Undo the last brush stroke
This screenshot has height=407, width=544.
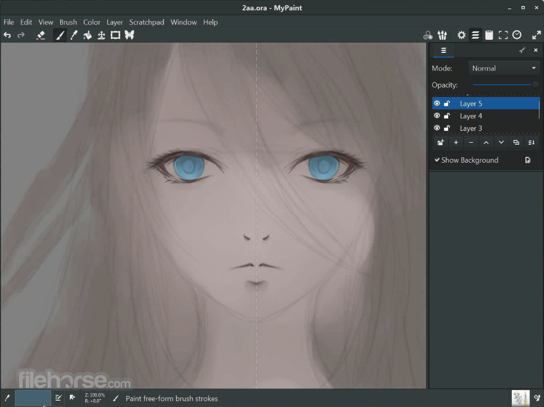7,35
